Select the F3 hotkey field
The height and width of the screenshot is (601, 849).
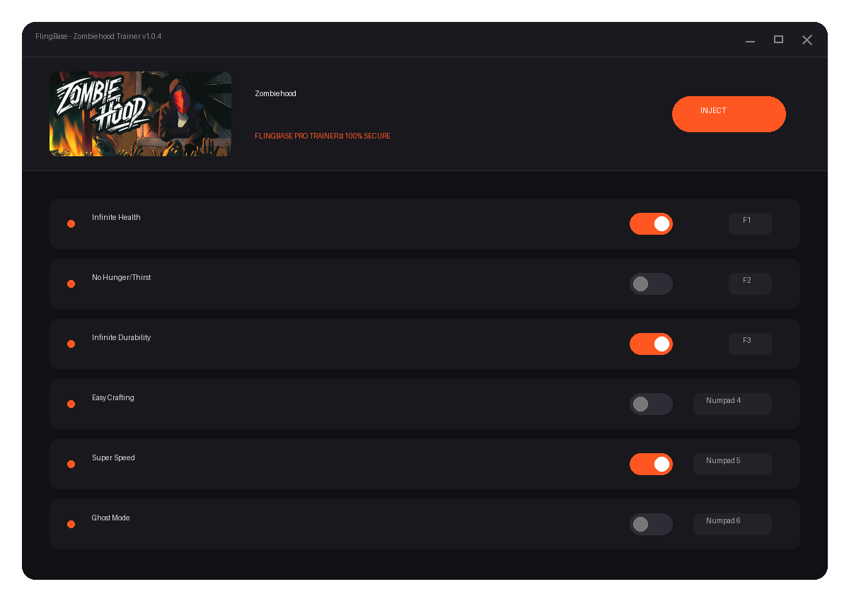point(750,344)
